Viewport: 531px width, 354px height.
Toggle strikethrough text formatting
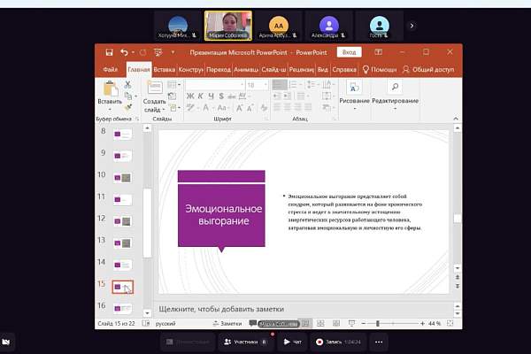(x=232, y=96)
